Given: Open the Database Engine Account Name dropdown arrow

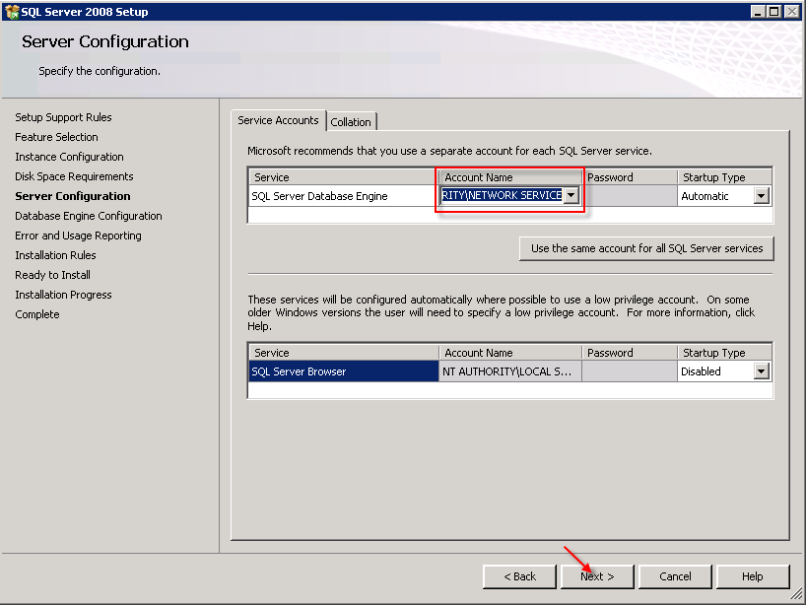Looking at the screenshot, I should (x=571, y=195).
